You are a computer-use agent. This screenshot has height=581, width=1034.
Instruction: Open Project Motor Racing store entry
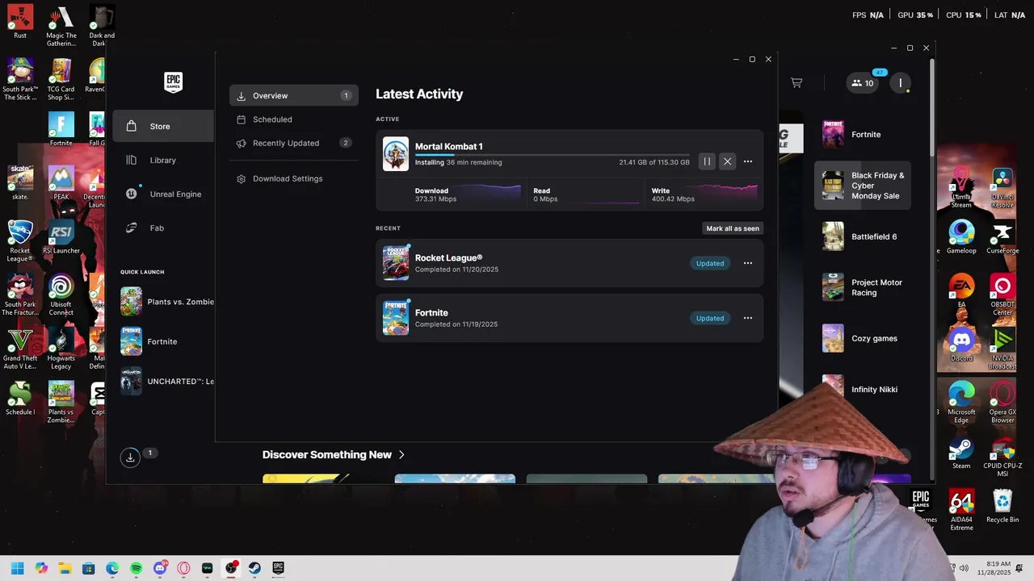click(863, 287)
